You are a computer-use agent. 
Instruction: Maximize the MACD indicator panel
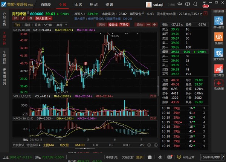(151, 118)
